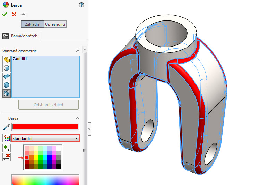Cancel the color dialog with the red X
The width and height of the screenshot is (260, 185).
(x=14, y=15)
